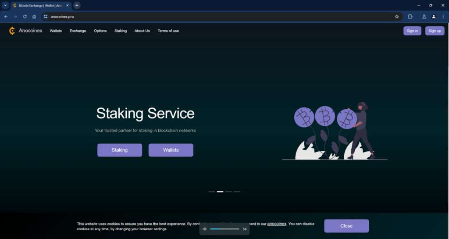Viewport: 449px width, 239px height.
Task: Click the Sign up button
Action: (x=435, y=31)
